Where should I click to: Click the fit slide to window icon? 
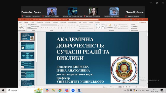pyautogui.click(x=147, y=87)
